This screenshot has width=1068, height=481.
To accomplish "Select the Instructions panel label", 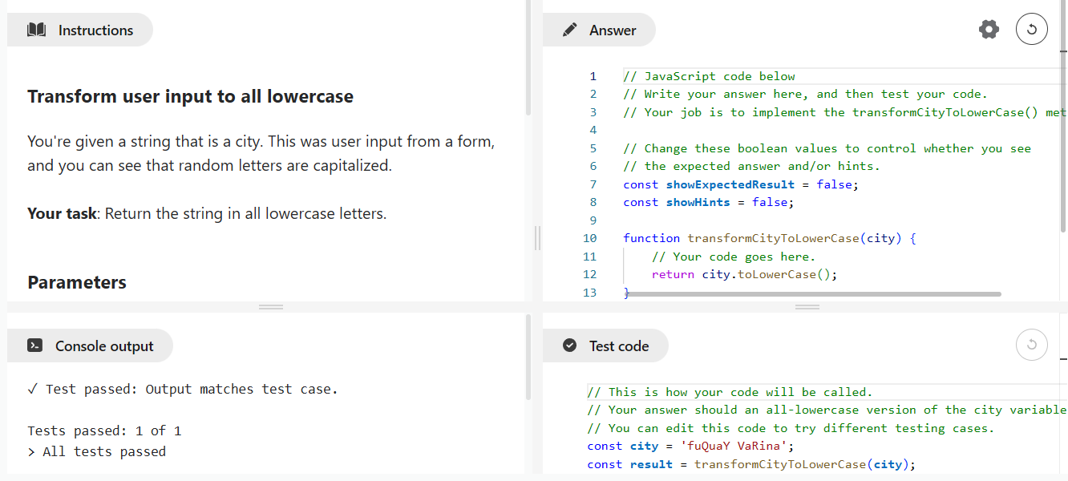I will pos(95,30).
